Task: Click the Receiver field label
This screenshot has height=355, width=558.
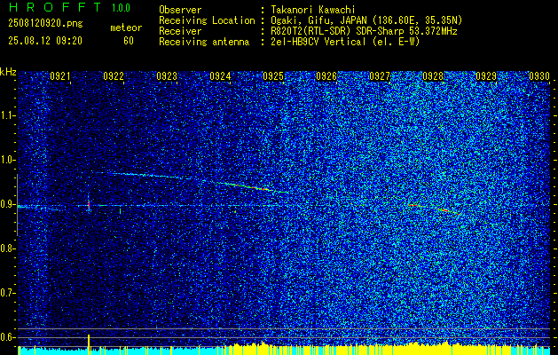Action: (180, 31)
